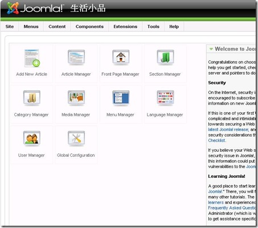
Task: Click the Menu Manager label
Action: point(120,115)
